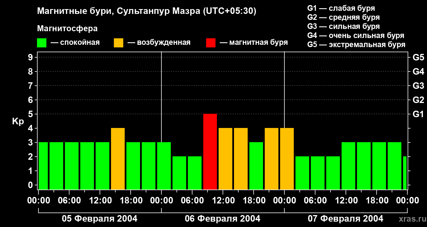Viewport: 427px width, 227px height.
Task: Select green bar over 21:00 on 05 Февраля
Action: pos(149,166)
